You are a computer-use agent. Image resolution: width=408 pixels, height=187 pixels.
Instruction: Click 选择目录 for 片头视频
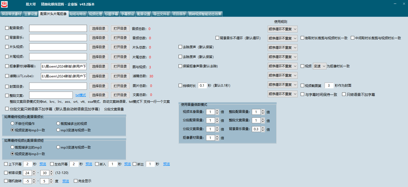tap(99, 47)
